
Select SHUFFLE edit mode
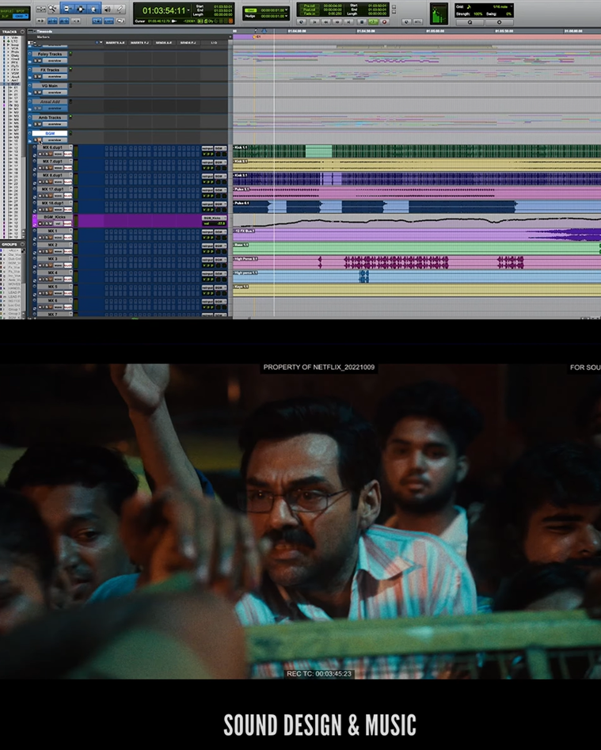point(6,10)
